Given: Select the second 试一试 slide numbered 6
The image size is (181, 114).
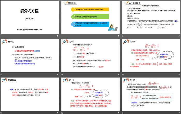Looking at the screenshot, I should pyautogui.click(x=151, y=56).
